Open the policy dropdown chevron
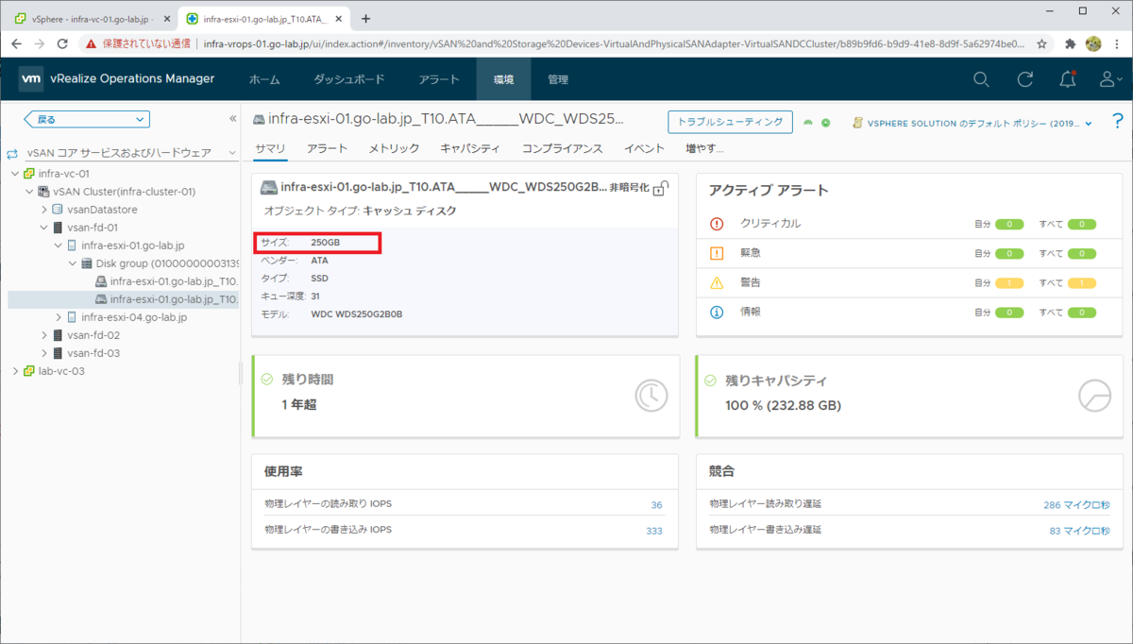Screen dimensions: 1133x644 pos(1089,124)
